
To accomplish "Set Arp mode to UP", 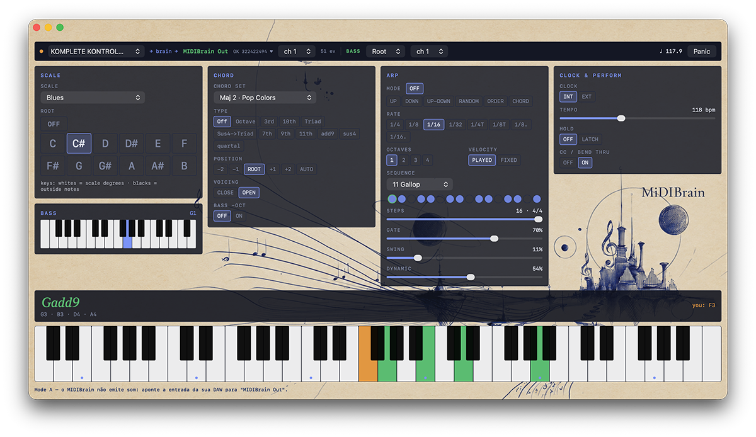I will tap(393, 101).
